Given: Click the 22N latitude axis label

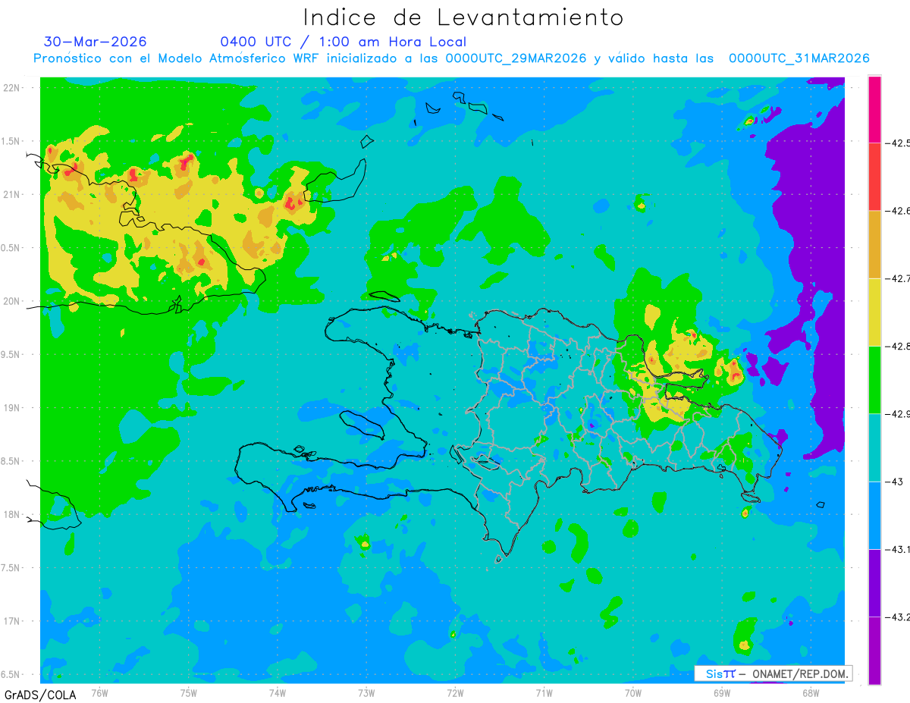Looking at the screenshot, I should click(13, 88).
